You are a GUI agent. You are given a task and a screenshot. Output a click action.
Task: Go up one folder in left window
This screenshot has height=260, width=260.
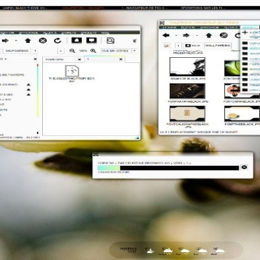pos(28,40)
